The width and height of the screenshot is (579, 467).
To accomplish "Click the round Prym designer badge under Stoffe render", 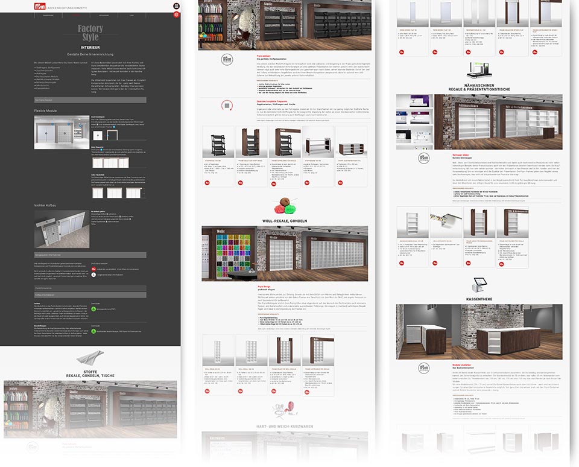I will coord(227,60).
